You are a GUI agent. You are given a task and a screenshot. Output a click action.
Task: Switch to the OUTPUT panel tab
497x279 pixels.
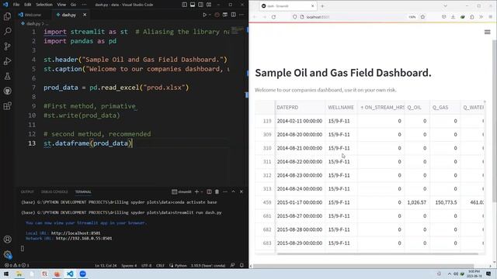(27, 191)
